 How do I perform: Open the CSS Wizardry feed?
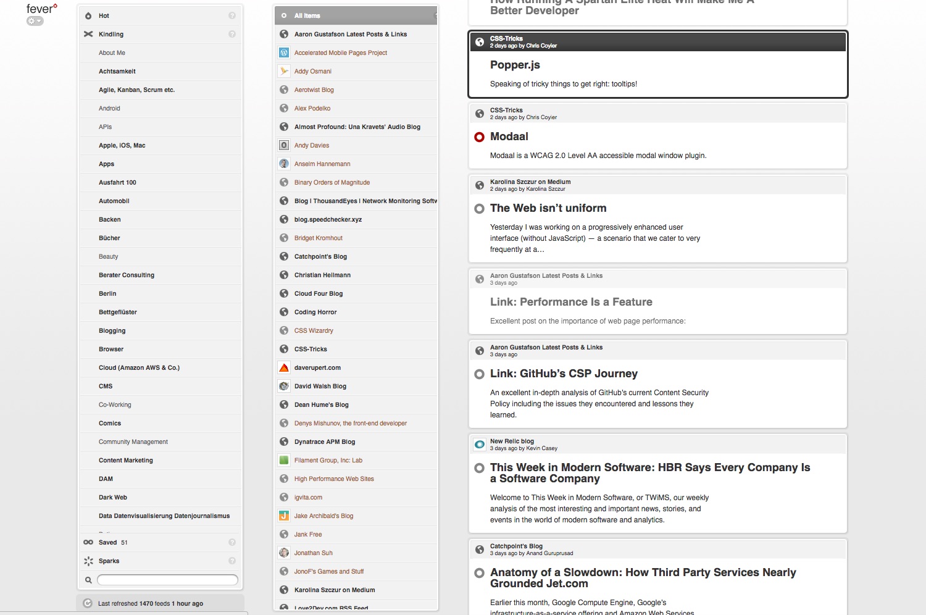tap(356, 330)
